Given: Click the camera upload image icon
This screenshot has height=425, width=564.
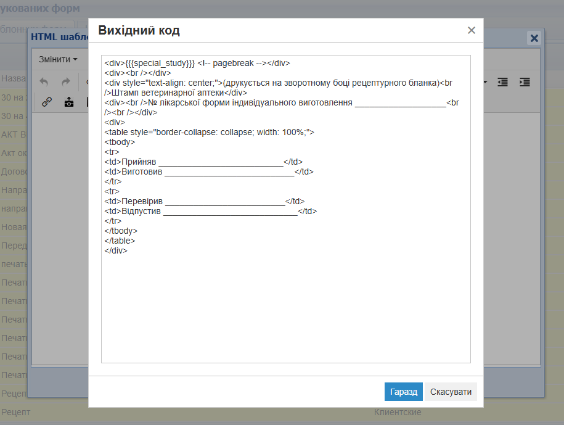Looking at the screenshot, I should coord(69,102).
